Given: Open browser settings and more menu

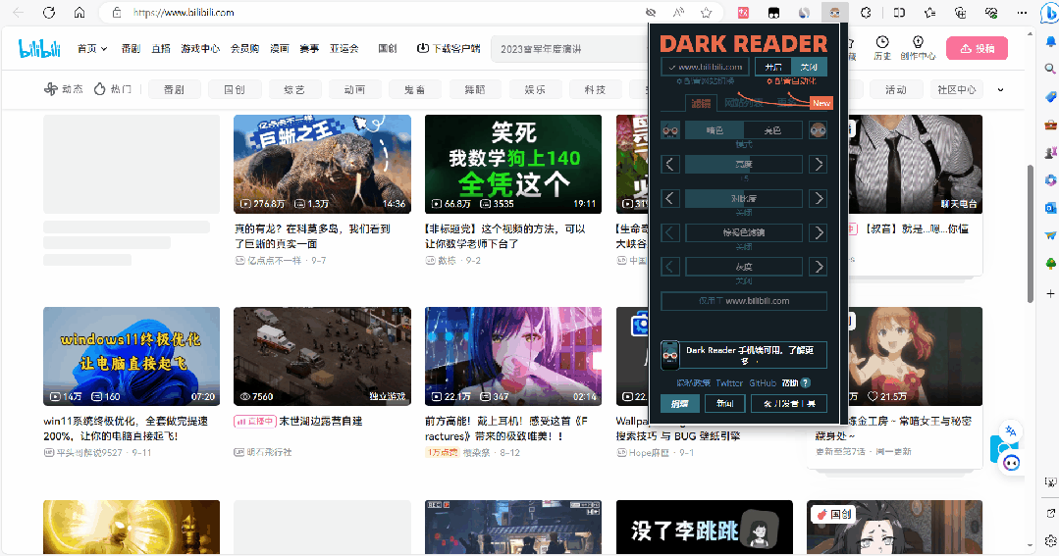Looking at the screenshot, I should [x=1022, y=12].
